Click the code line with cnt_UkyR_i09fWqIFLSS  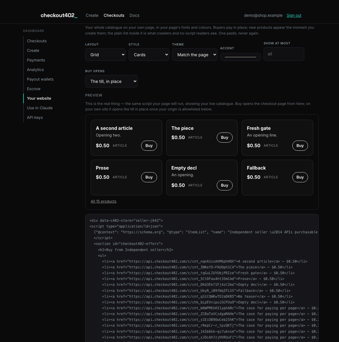click(196, 291)
